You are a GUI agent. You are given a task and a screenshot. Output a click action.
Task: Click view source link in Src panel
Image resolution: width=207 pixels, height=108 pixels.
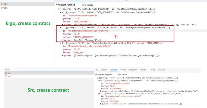click(122, 74)
